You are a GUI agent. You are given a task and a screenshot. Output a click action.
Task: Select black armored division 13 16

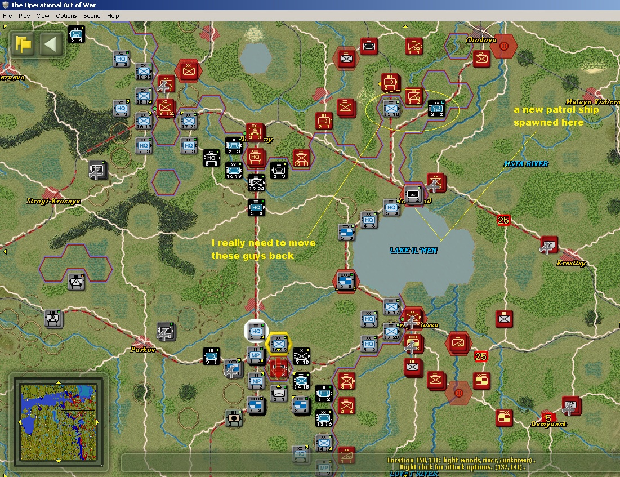coord(324,418)
